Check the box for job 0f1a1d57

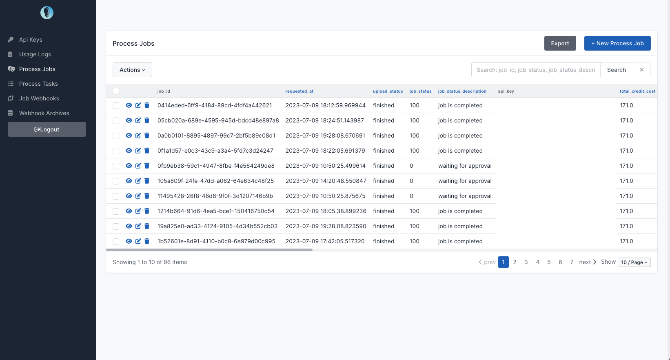pos(116,151)
